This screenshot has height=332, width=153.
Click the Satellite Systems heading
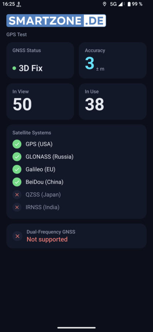(32, 133)
